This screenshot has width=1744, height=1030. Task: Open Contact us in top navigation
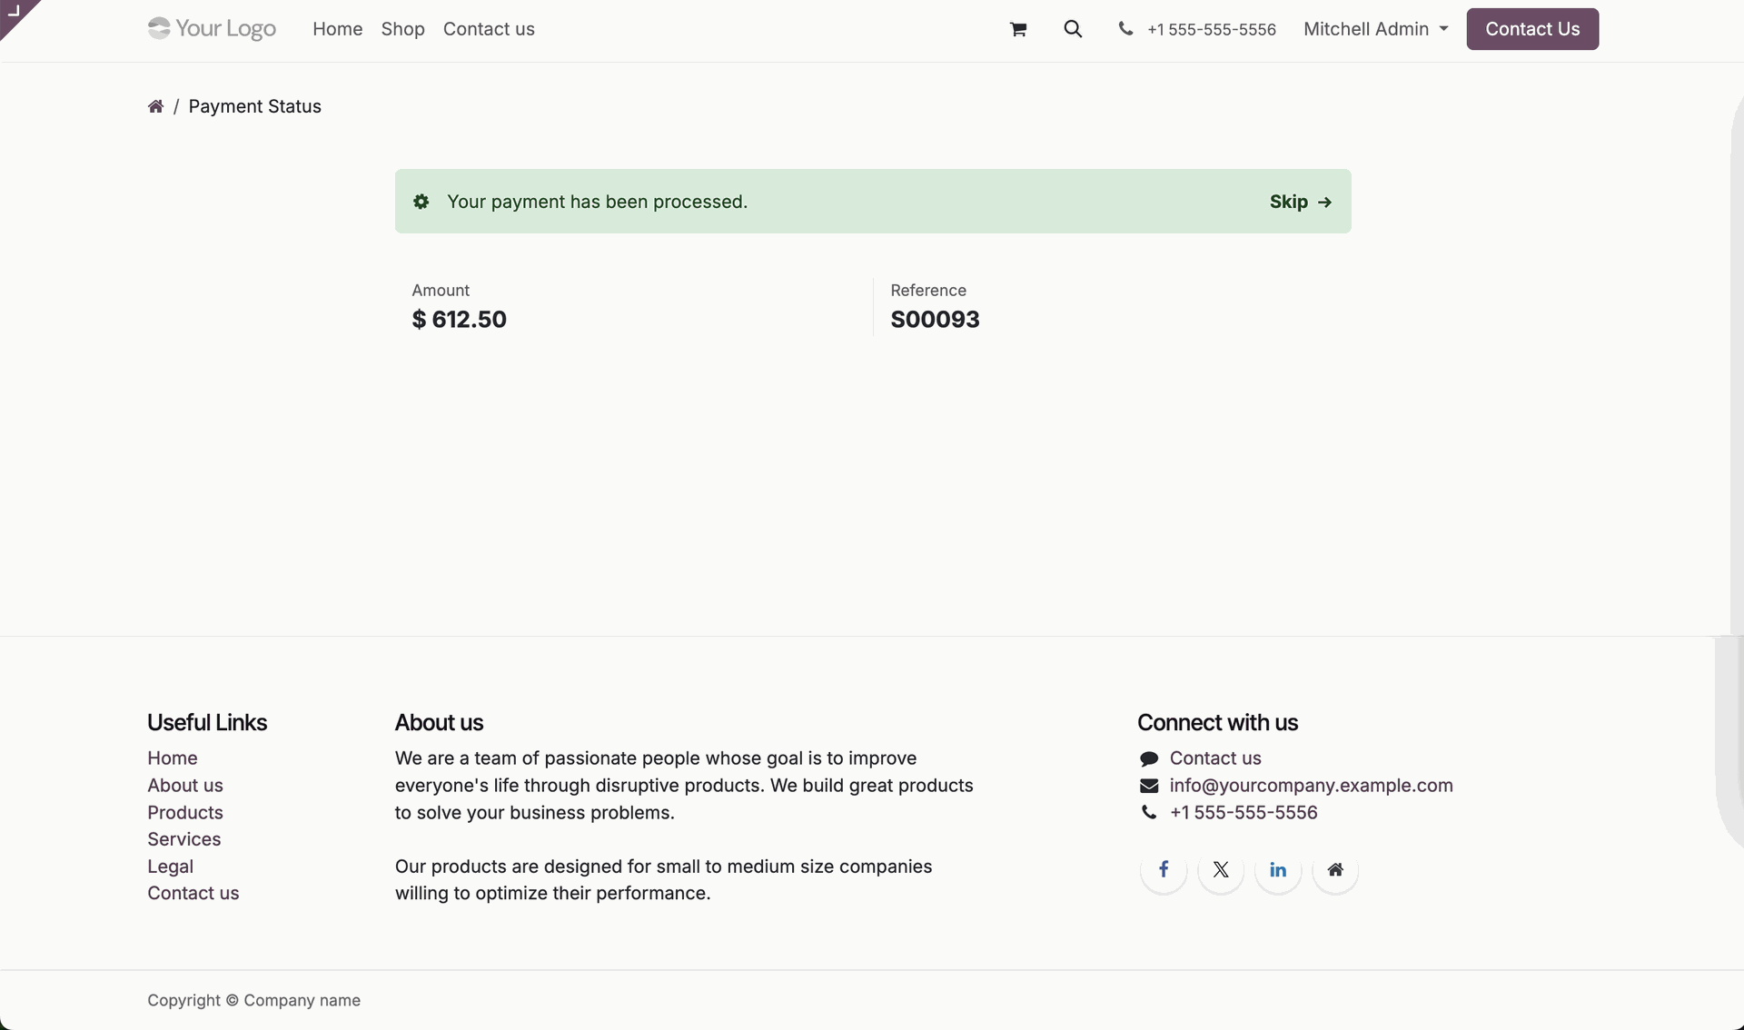pos(489,29)
